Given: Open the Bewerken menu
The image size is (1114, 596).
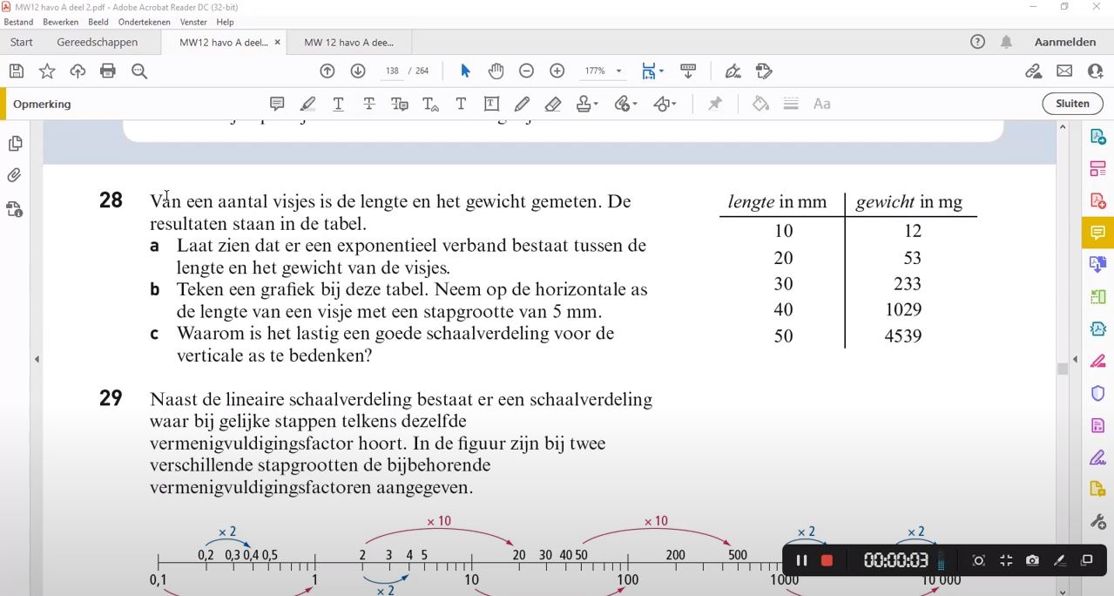Looking at the screenshot, I should pyautogui.click(x=60, y=22).
